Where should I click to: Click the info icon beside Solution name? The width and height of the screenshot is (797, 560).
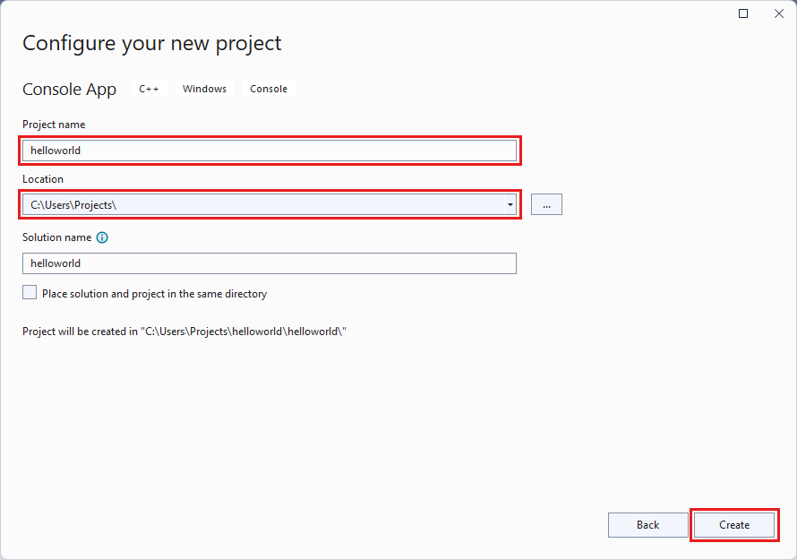point(102,237)
